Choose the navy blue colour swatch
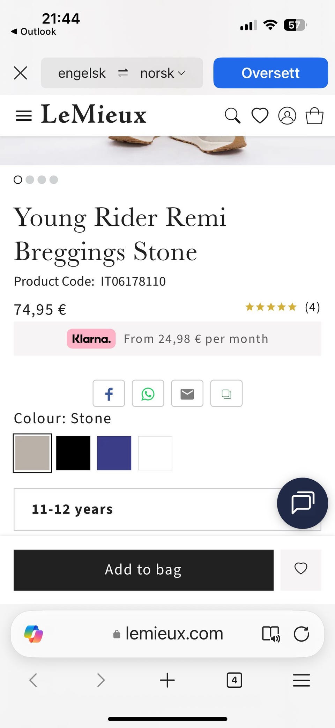The image size is (335, 728). 114,453
